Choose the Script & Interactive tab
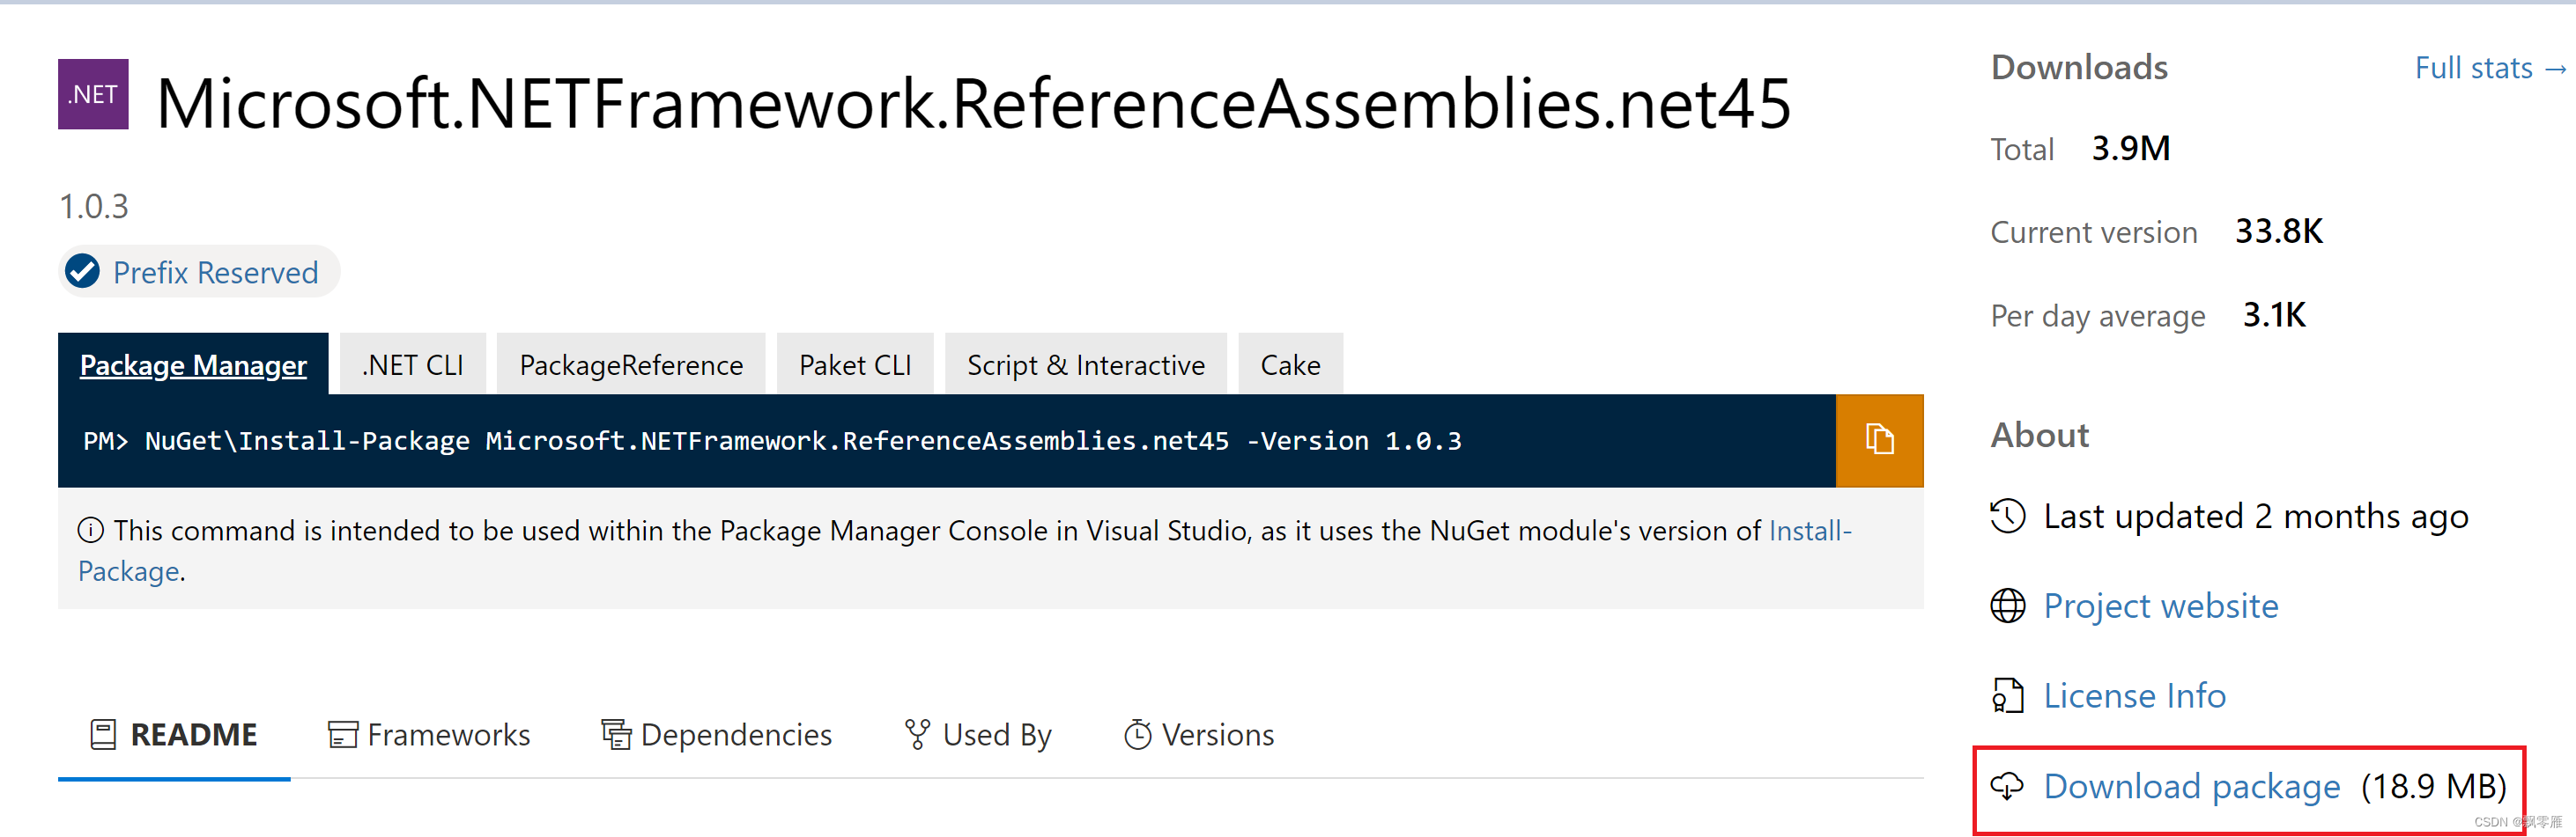2576x837 pixels. (1085, 364)
